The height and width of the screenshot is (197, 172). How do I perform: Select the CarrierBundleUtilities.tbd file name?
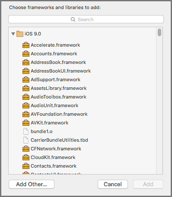coord(59,140)
